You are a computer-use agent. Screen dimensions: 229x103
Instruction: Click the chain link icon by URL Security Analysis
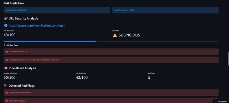pos(6,18)
